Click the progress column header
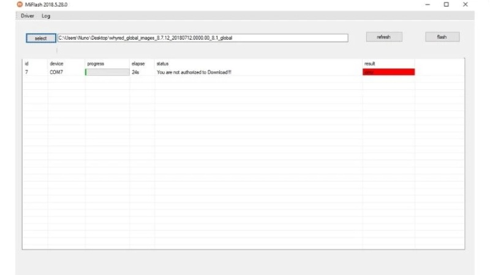Image resolution: width=490 pixels, height=275 pixels. click(96, 64)
